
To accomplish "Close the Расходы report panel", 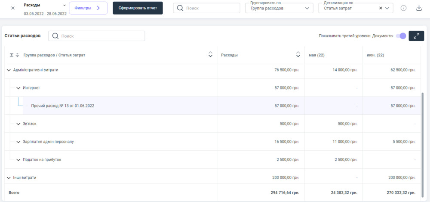I will (12, 8).
